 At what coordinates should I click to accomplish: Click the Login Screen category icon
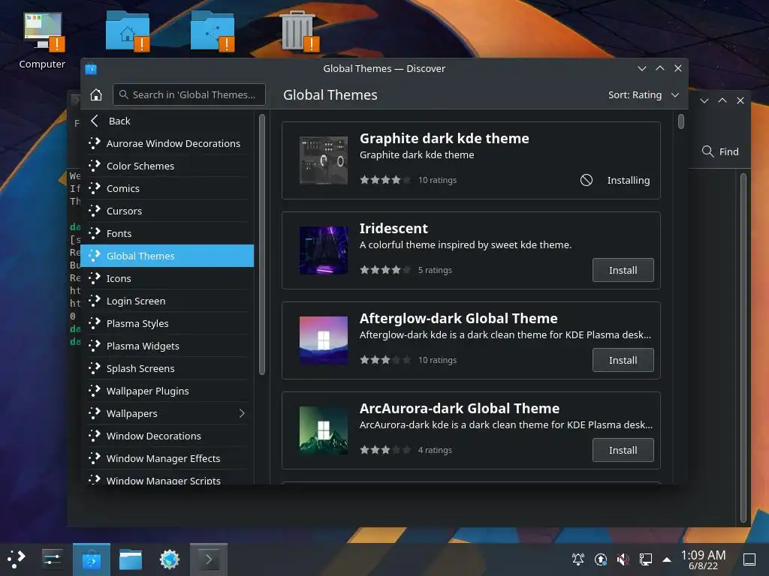pyautogui.click(x=94, y=301)
